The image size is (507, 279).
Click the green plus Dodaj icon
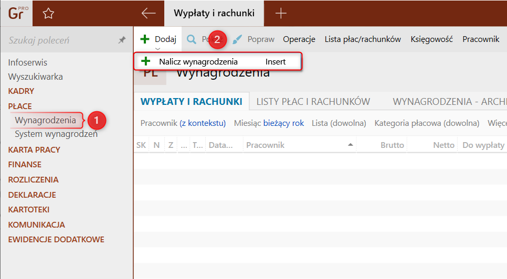[145, 39]
